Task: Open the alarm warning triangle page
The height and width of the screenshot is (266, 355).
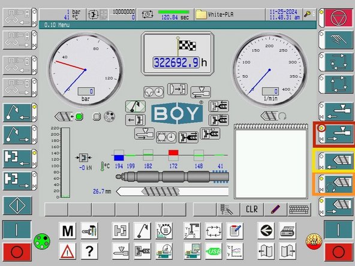Action: point(68,251)
